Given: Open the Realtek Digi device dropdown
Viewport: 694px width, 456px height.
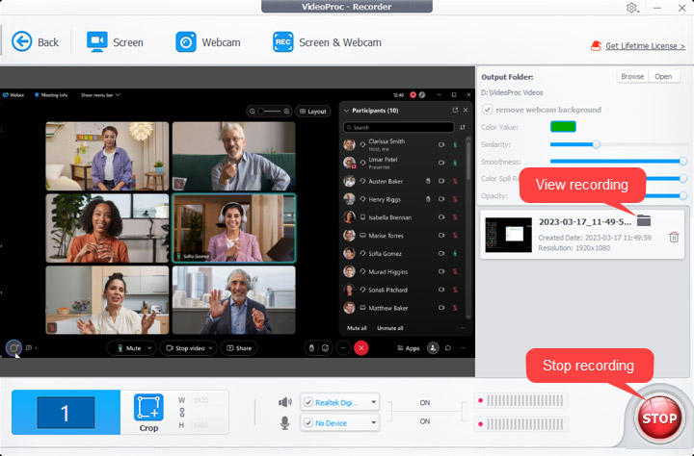Looking at the screenshot, I should coord(374,402).
